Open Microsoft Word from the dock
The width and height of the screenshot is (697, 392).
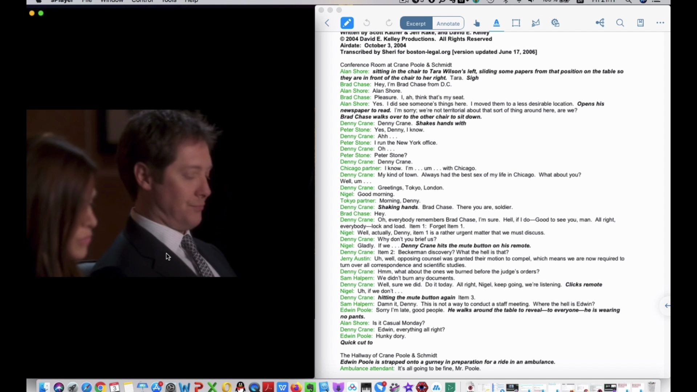coord(184,387)
